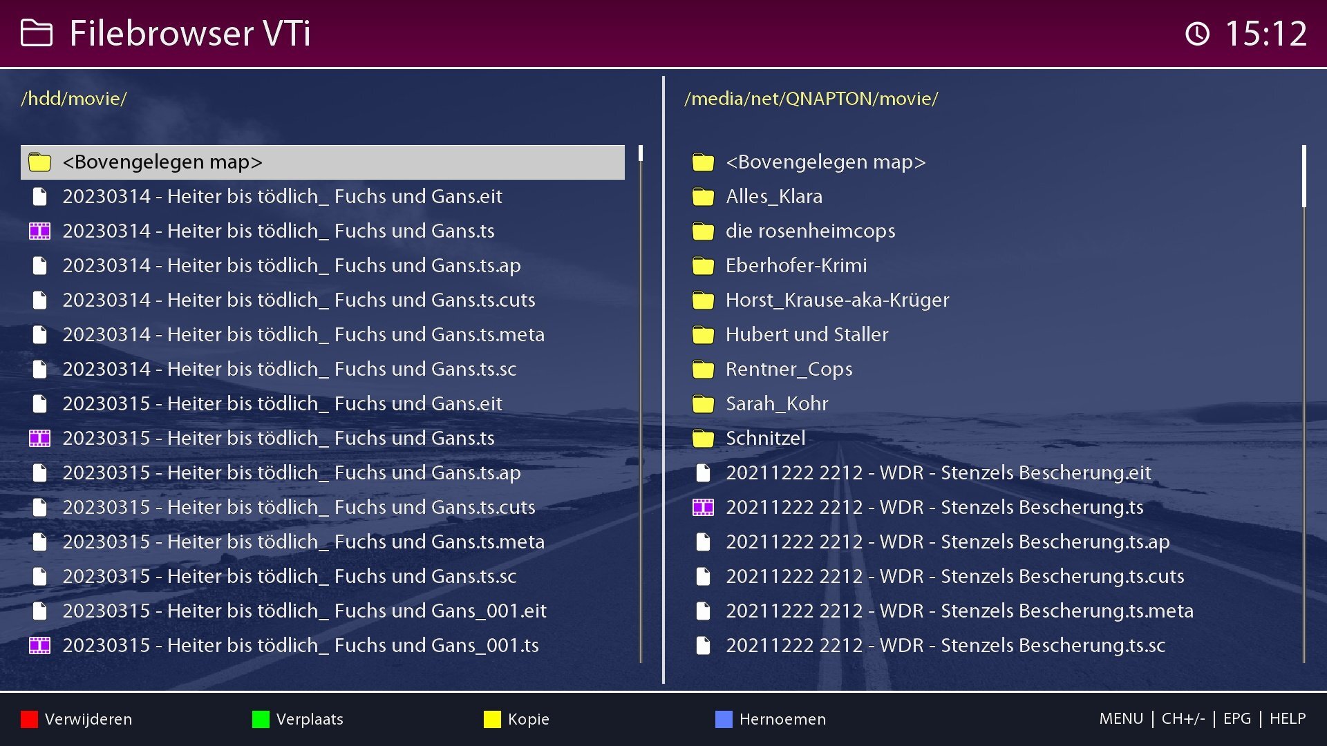Open the MENU option in footer
1327x746 pixels.
tap(1120, 718)
